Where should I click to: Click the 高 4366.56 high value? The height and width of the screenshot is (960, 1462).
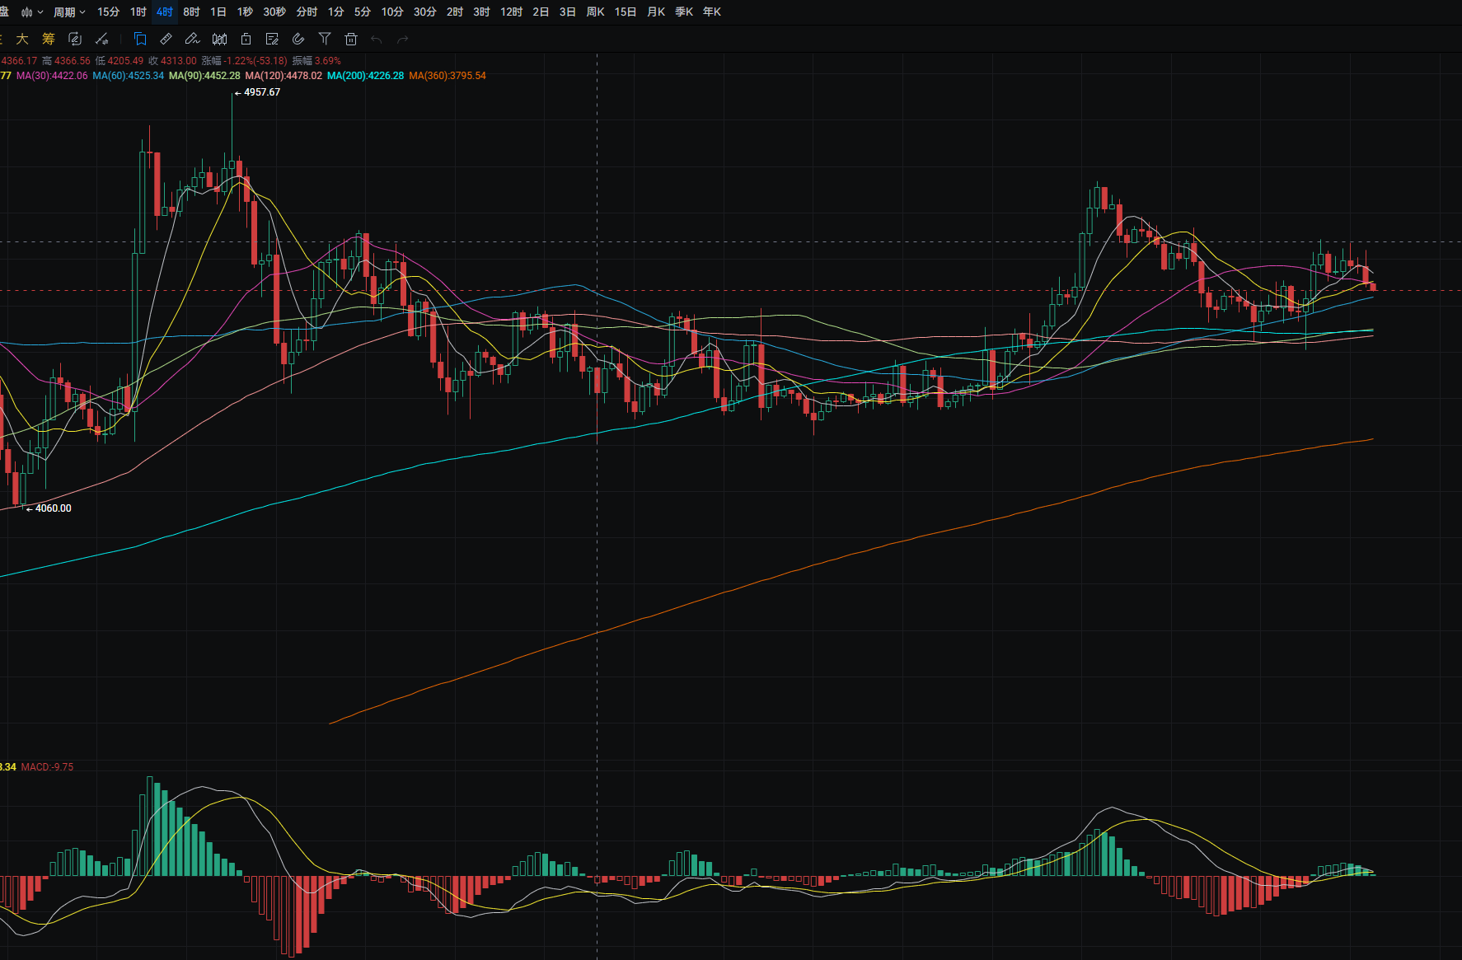(x=66, y=61)
